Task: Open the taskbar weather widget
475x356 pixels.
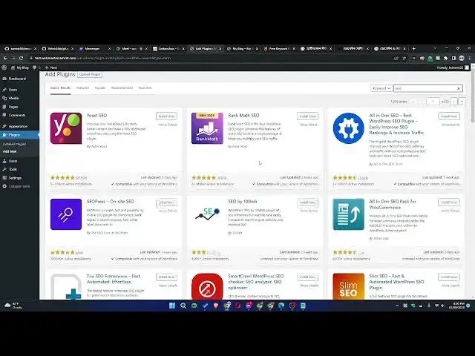Action: [x=13, y=306]
